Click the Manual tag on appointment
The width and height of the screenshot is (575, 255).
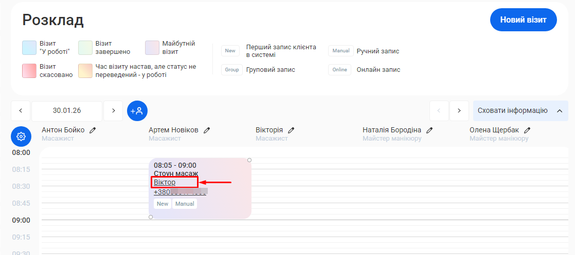184,204
